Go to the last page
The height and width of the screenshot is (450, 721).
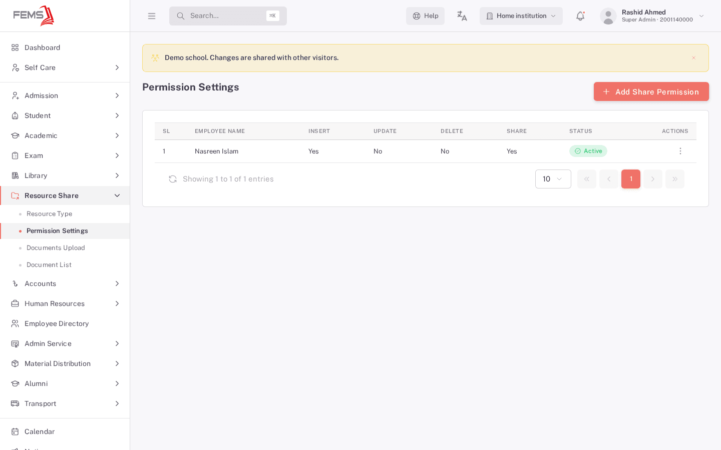coord(675,179)
